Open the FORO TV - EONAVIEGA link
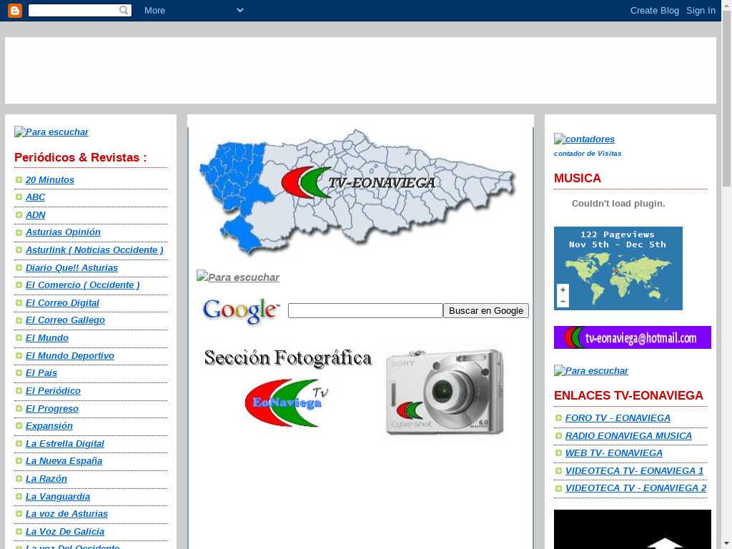The image size is (732, 549). 618,418
